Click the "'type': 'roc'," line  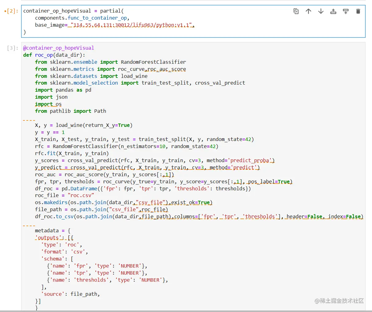pos(62,245)
